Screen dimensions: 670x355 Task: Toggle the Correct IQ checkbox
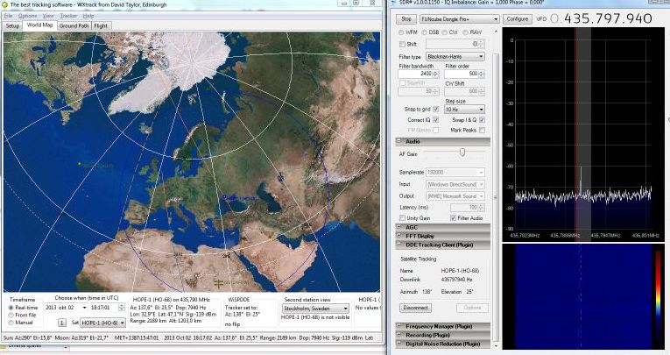[x=436, y=120]
